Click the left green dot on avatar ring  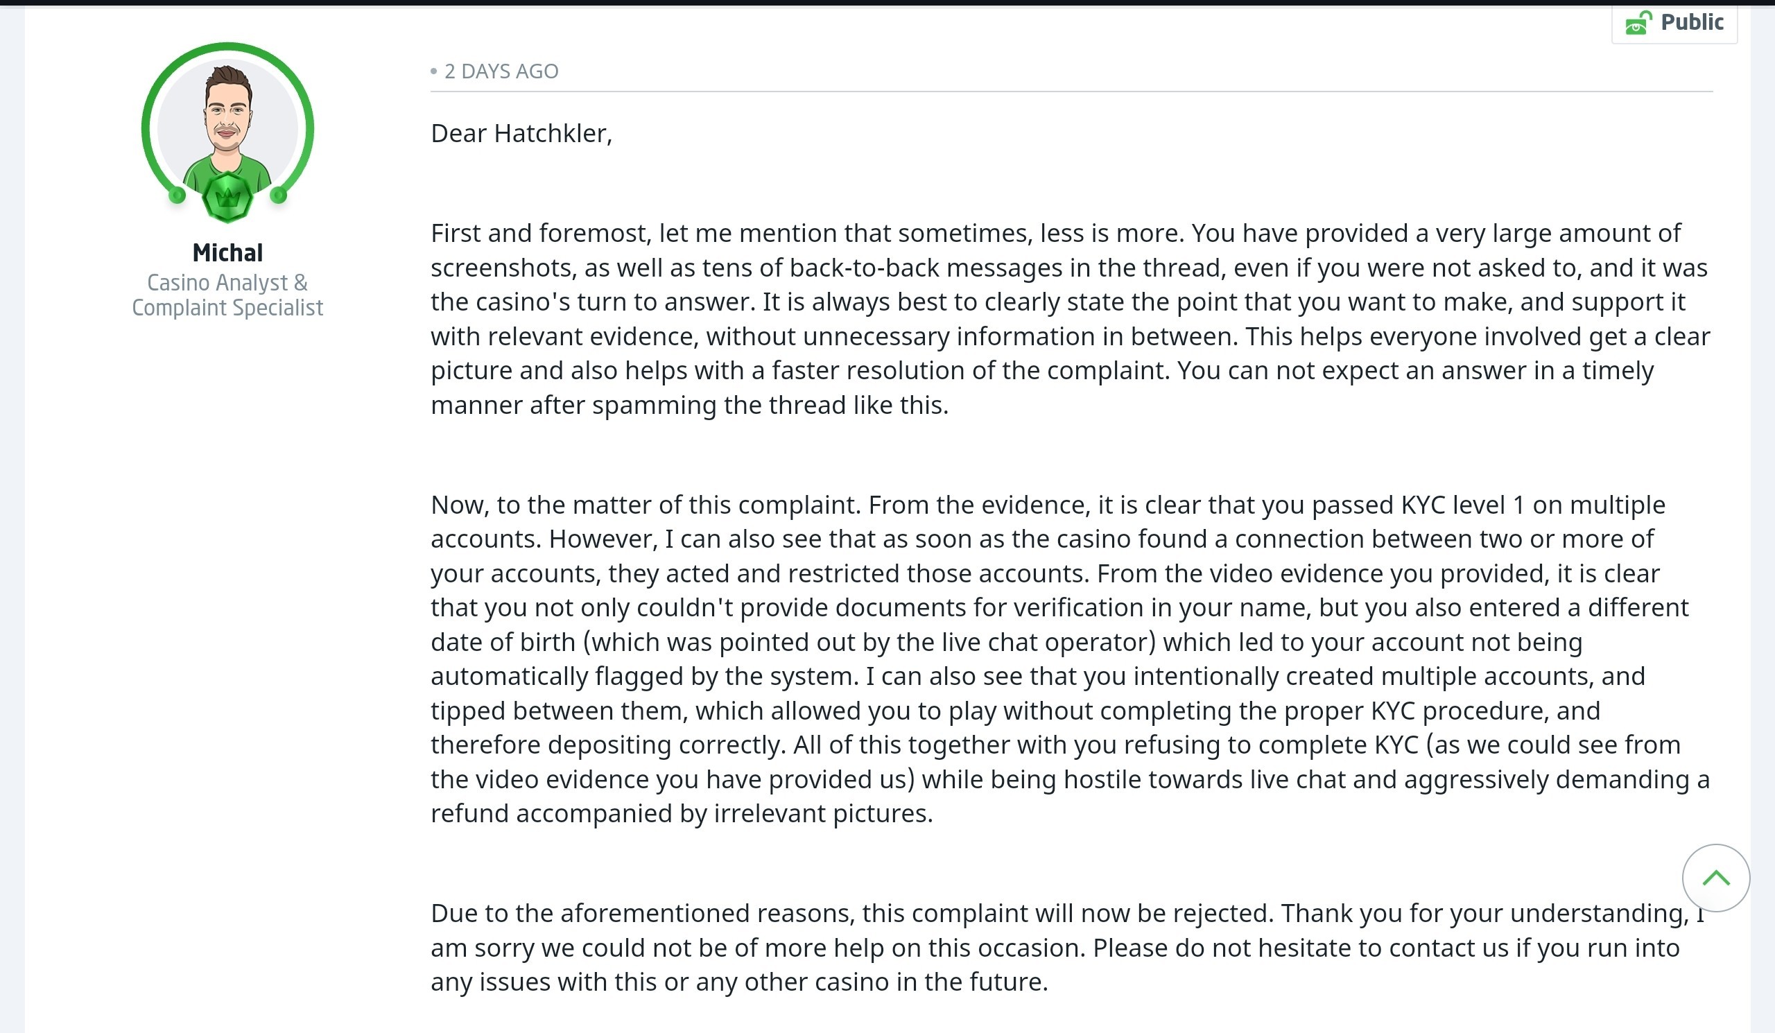tap(177, 195)
